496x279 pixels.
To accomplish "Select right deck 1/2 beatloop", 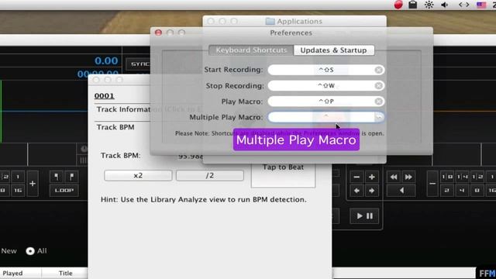I will click(477, 177).
